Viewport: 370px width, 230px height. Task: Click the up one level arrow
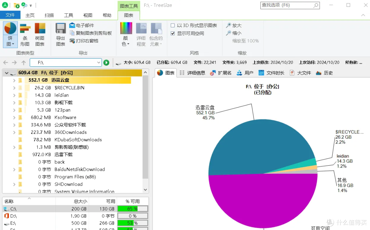(x=23, y=62)
